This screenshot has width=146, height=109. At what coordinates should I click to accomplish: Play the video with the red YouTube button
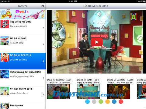96,42
